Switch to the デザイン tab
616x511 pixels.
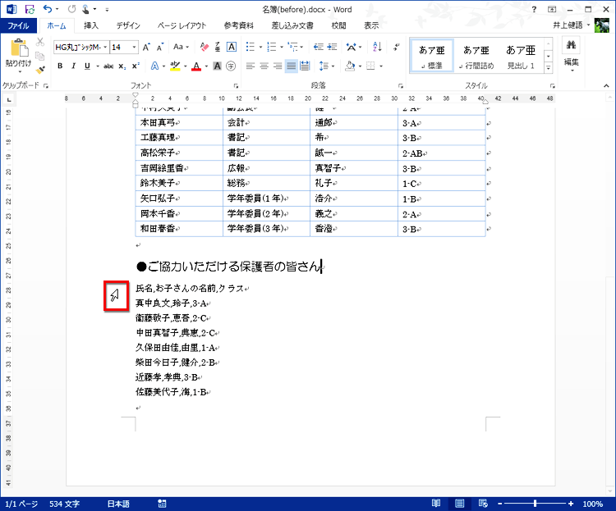(x=128, y=25)
